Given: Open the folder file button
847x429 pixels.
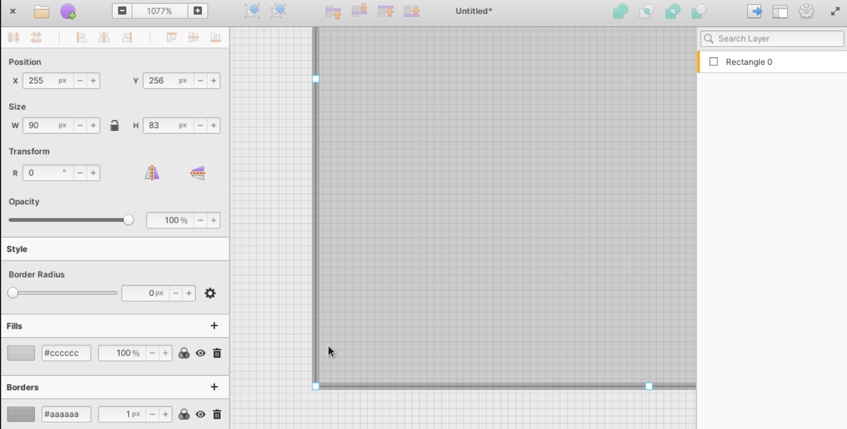Looking at the screenshot, I should pyautogui.click(x=41, y=11).
